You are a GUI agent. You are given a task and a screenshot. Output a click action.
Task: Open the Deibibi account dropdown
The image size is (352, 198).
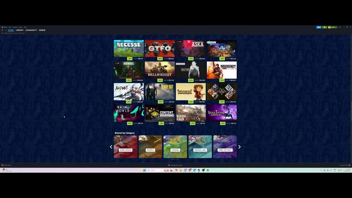(x=332, y=27)
